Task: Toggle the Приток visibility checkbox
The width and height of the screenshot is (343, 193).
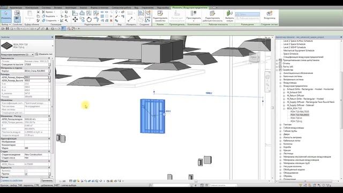Action: (x=26, y=174)
